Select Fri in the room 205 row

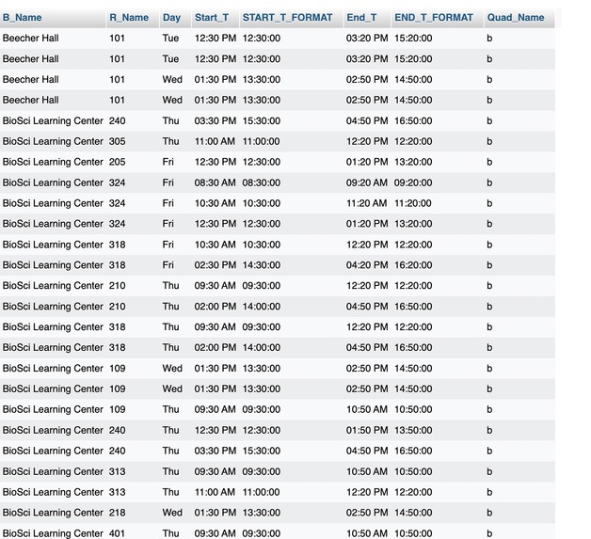(168, 162)
